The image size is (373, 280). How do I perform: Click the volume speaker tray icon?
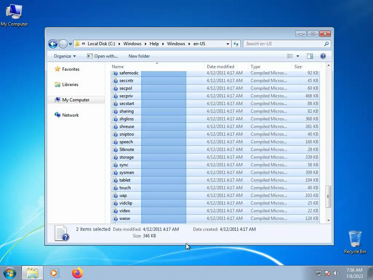(x=336, y=273)
